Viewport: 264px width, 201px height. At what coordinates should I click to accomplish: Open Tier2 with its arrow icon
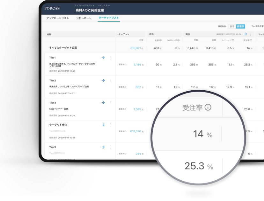(103, 80)
